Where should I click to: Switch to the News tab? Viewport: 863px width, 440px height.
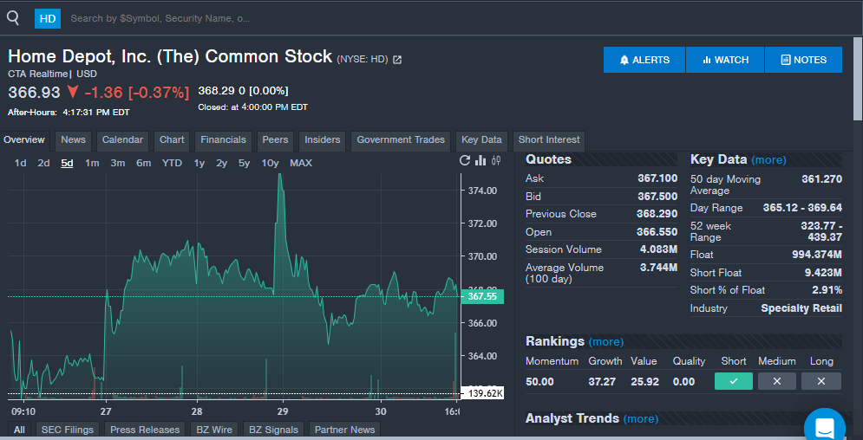(73, 140)
